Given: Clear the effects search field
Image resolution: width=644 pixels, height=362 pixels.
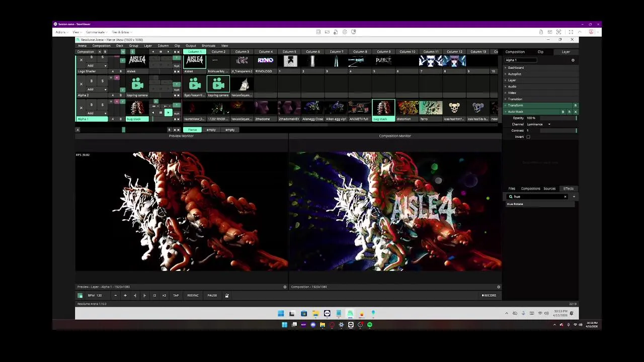Looking at the screenshot, I should click(x=565, y=197).
